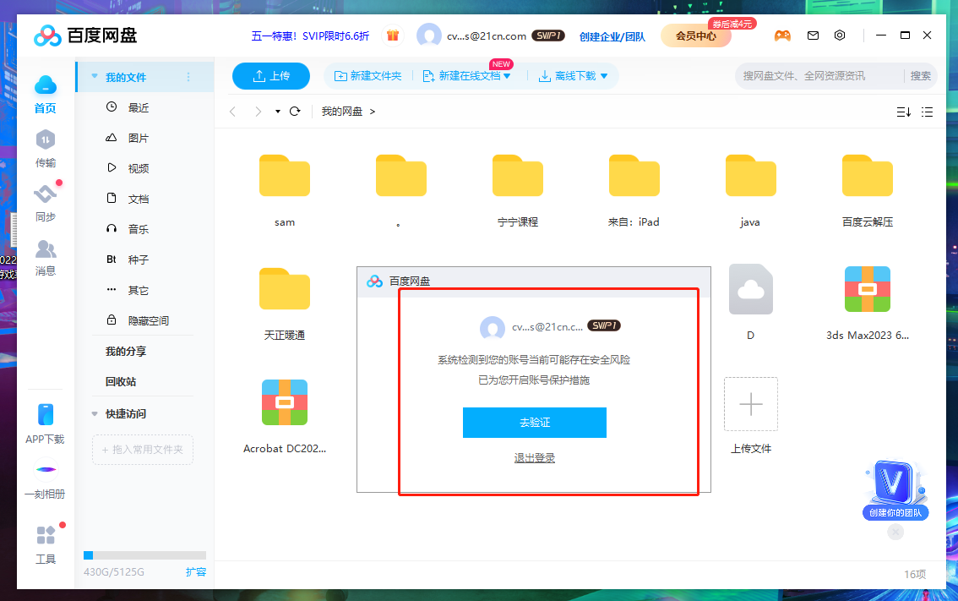This screenshot has width=958, height=601.
Task: Collapse the 我的文件 tree section
Action: 95,77
